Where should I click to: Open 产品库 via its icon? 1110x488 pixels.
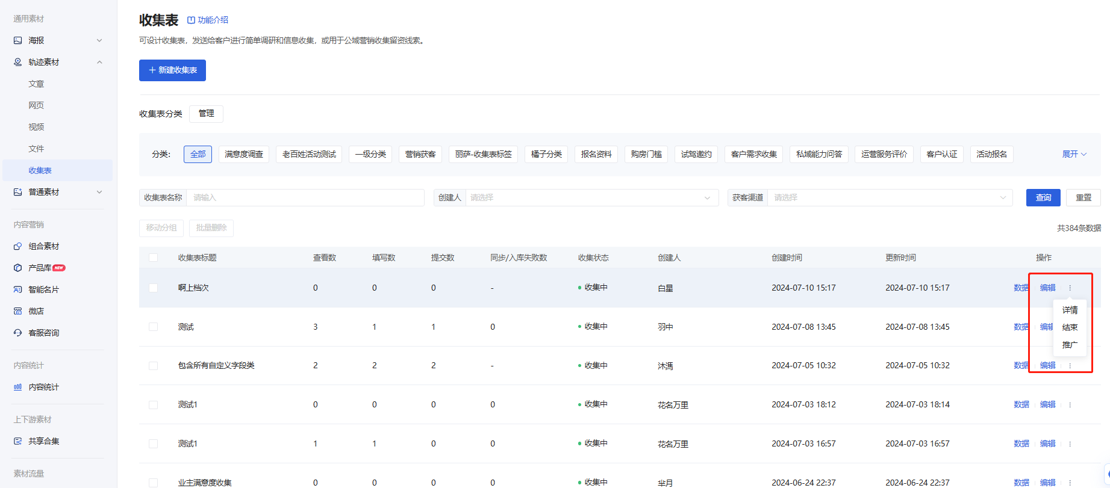pyautogui.click(x=17, y=268)
